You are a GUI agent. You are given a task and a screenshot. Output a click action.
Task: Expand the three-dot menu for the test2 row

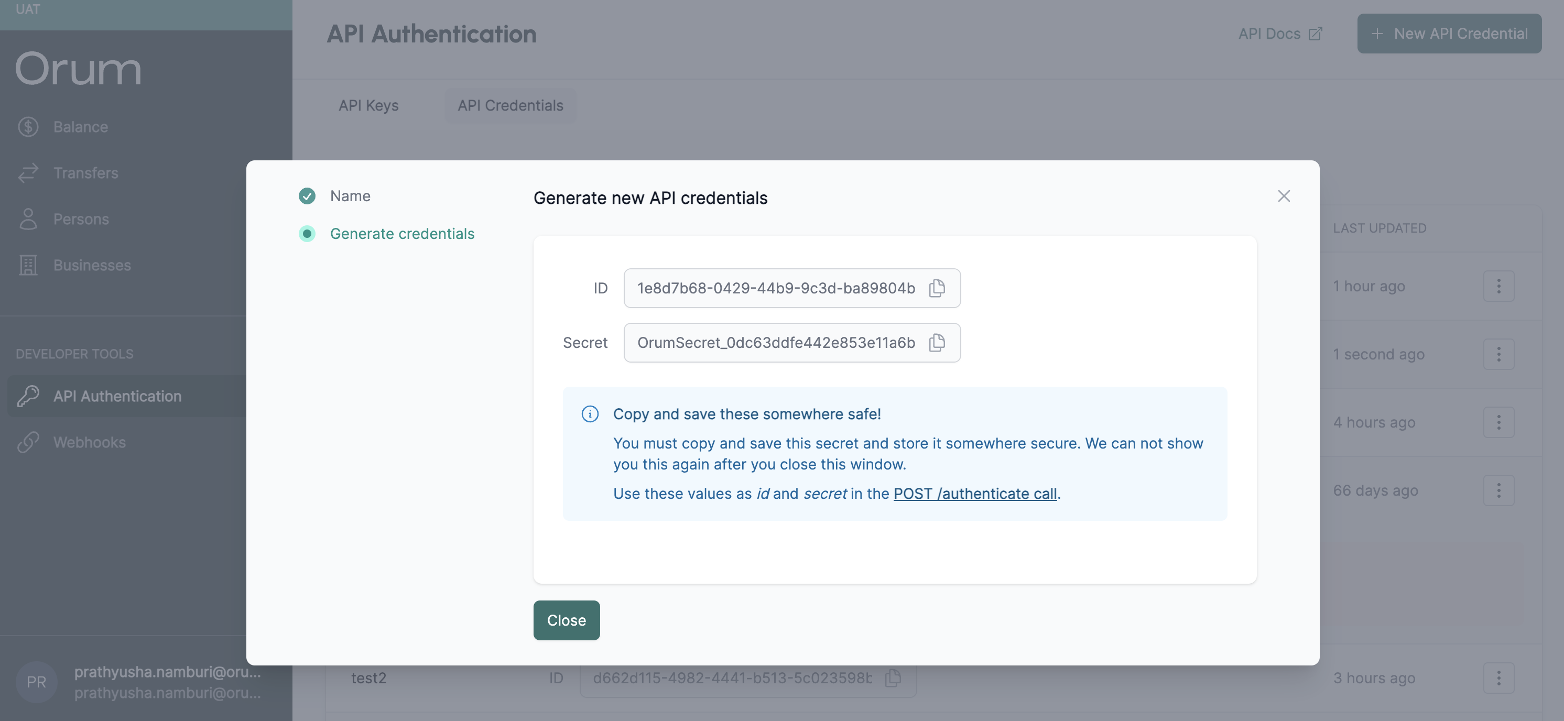tap(1498, 678)
